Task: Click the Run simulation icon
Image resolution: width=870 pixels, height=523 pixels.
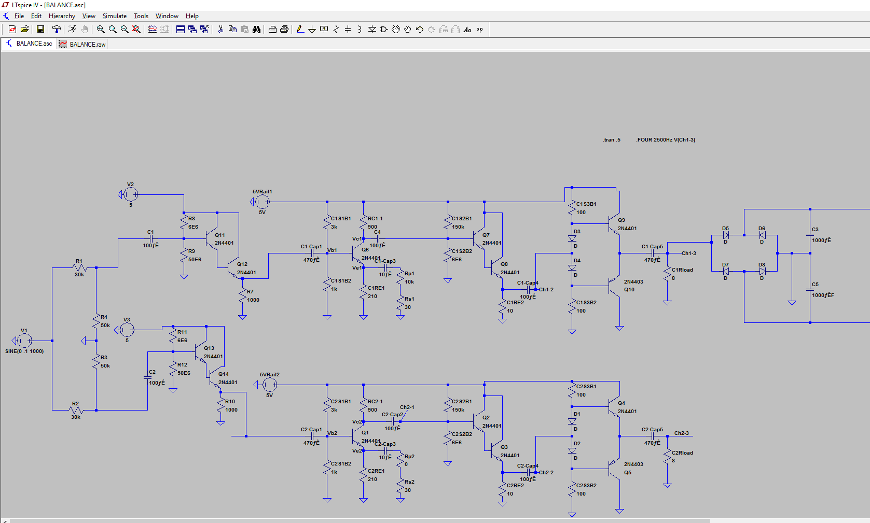Action: [72, 30]
